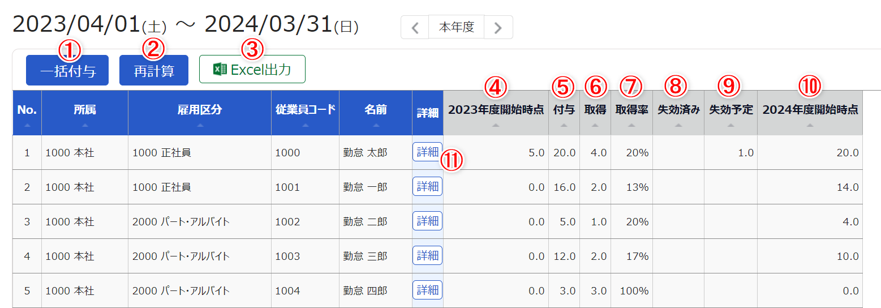Select name cell 勤怠 太郎
The height and width of the screenshot is (308, 881).
376,152
